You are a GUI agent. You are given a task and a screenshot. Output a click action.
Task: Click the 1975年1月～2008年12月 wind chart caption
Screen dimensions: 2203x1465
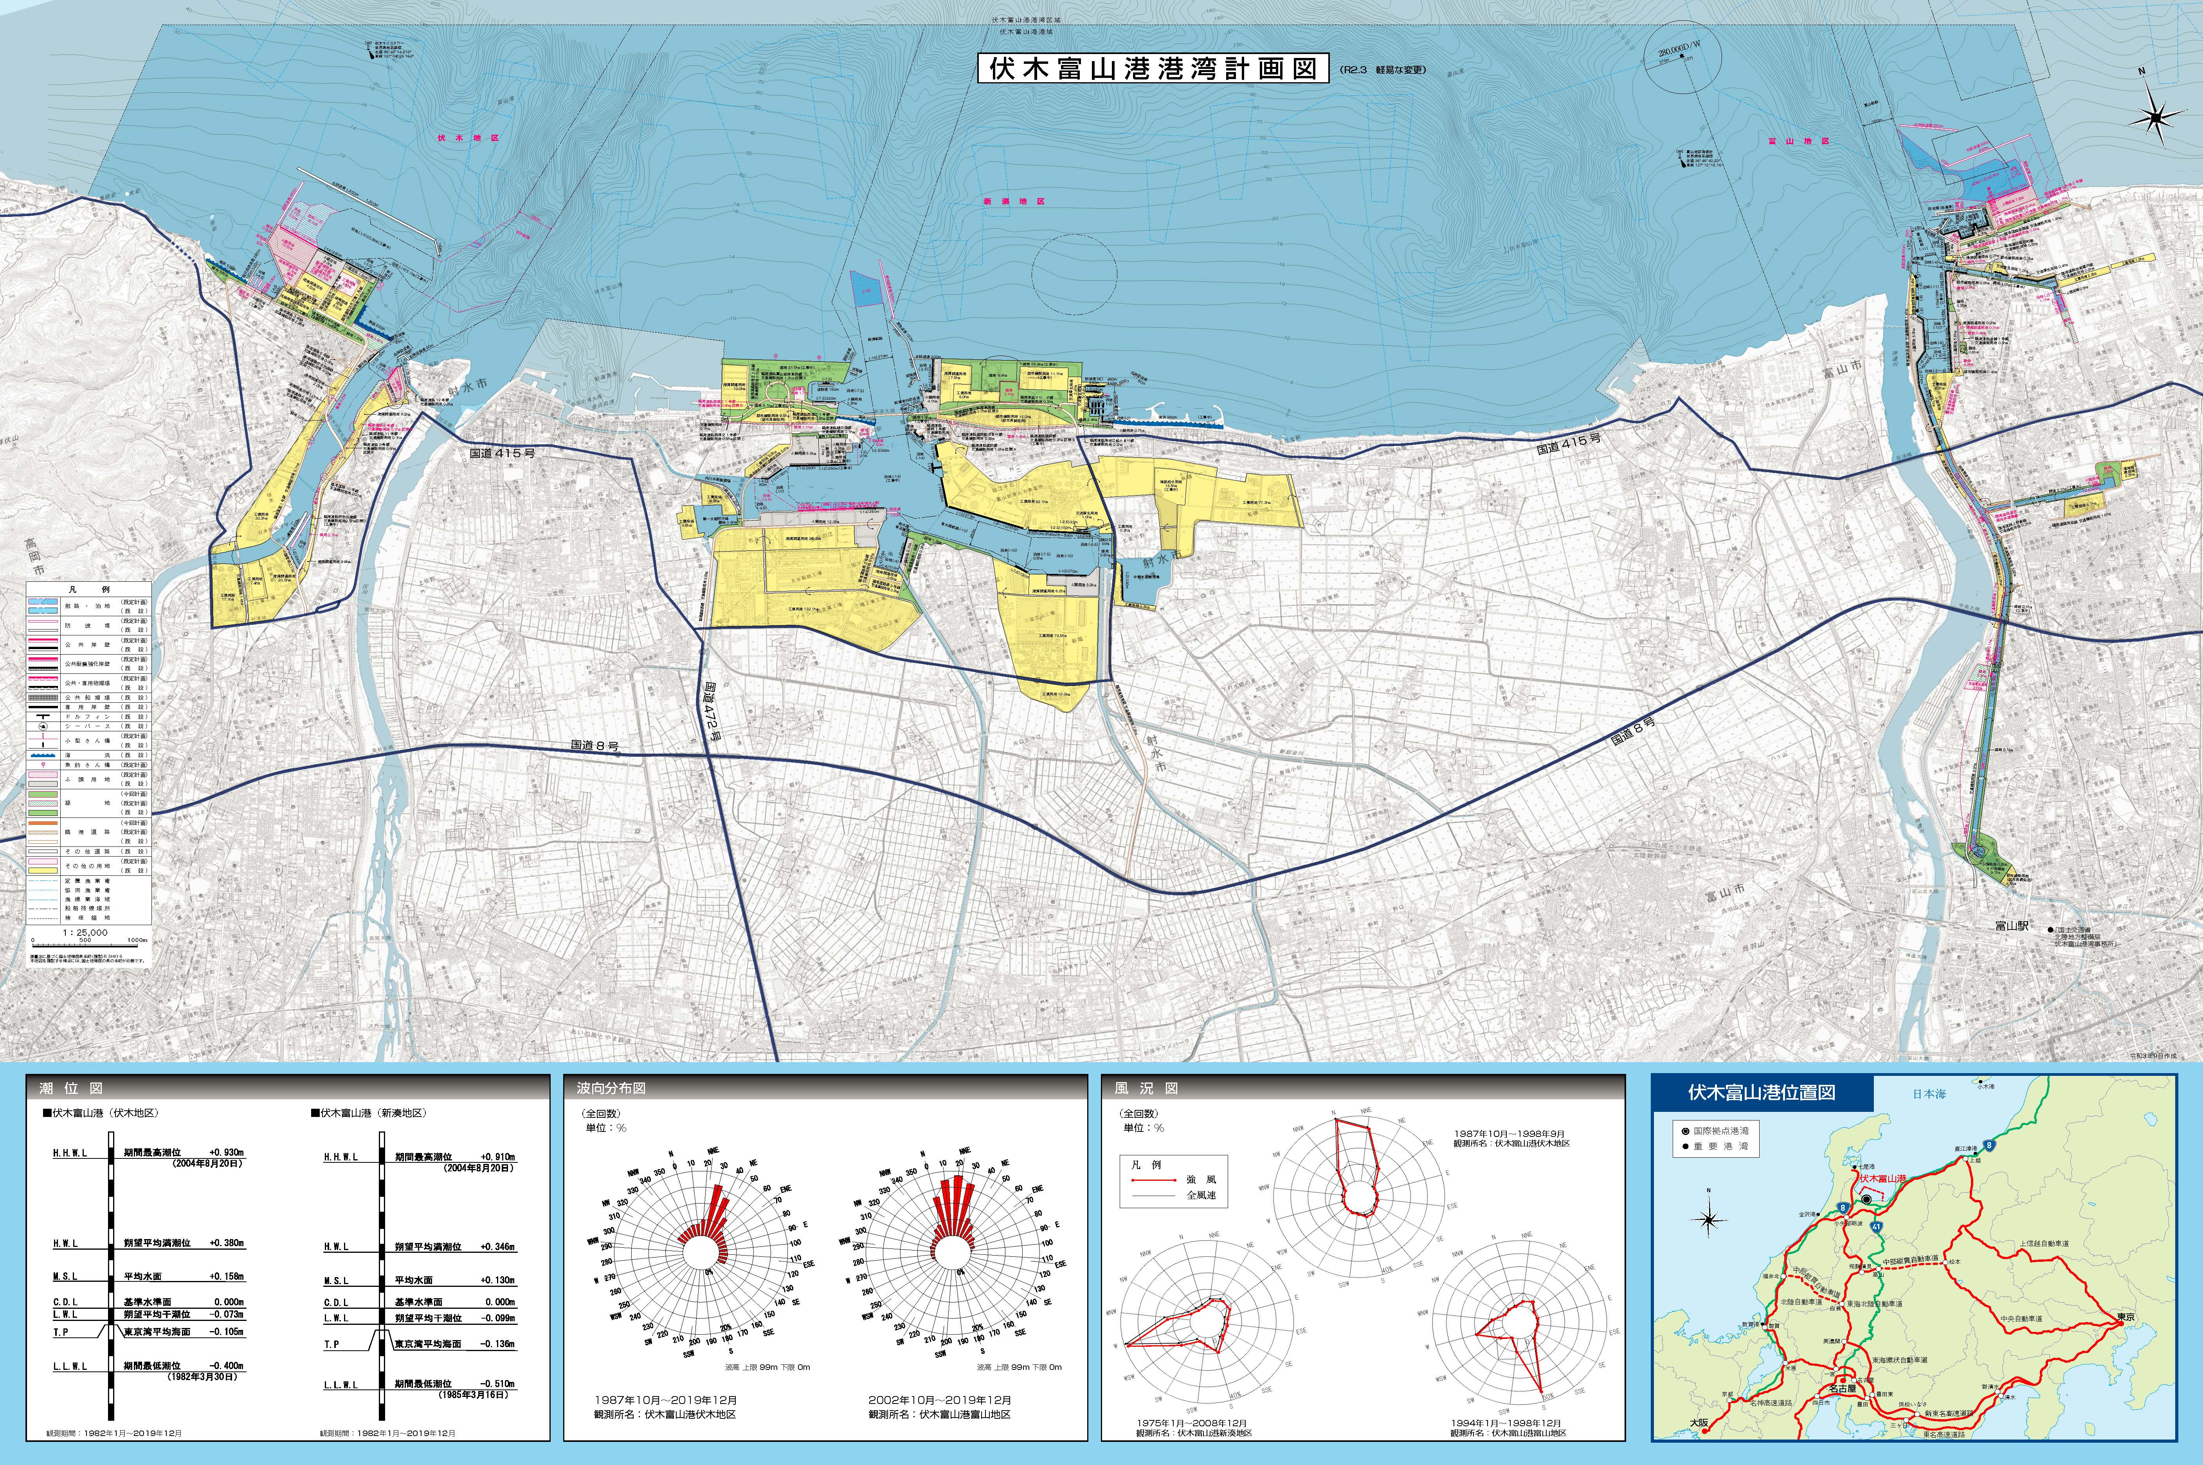1192,1423
